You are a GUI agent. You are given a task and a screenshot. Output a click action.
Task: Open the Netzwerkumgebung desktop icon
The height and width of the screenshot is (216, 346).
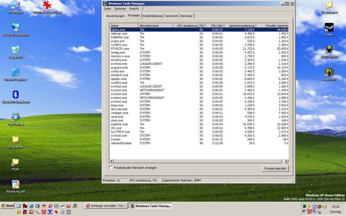[x=16, y=29]
